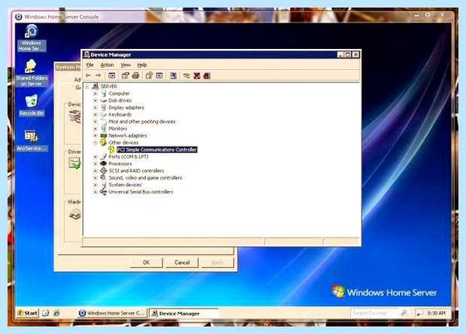Screen dimensions: 466x334
Task: Expand the Monitors node
Action: 96,129
